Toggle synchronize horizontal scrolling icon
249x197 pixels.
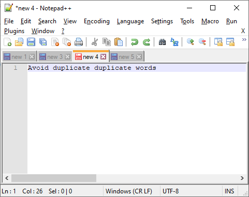pyautogui.click(x=230, y=42)
